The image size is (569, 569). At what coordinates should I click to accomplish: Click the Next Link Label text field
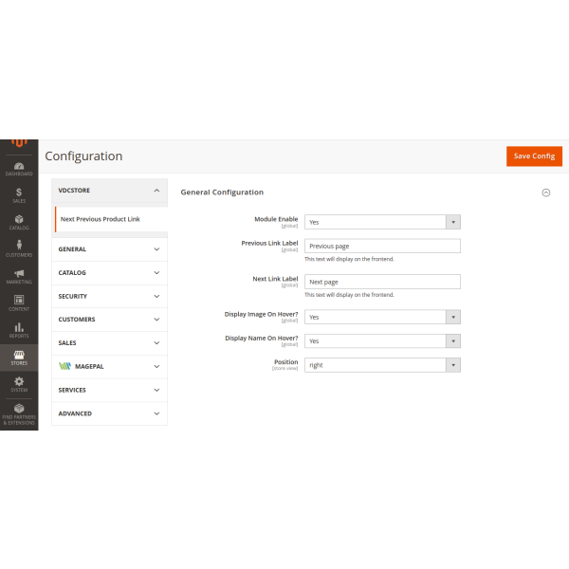pyautogui.click(x=382, y=282)
